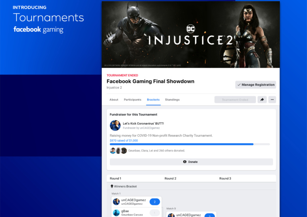Click the Facebook Gaming Final Showdown title

pos(150,81)
